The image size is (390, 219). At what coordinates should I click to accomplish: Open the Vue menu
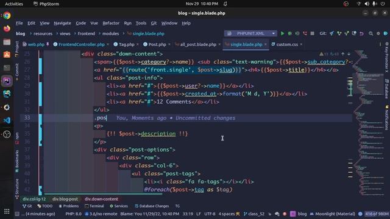point(94,23)
